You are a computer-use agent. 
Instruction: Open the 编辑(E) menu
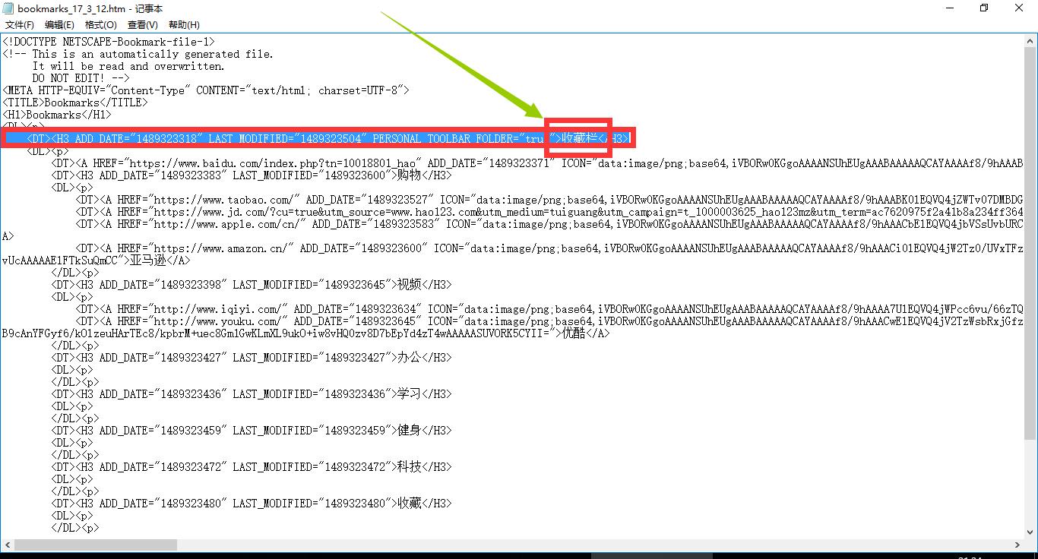[60, 25]
